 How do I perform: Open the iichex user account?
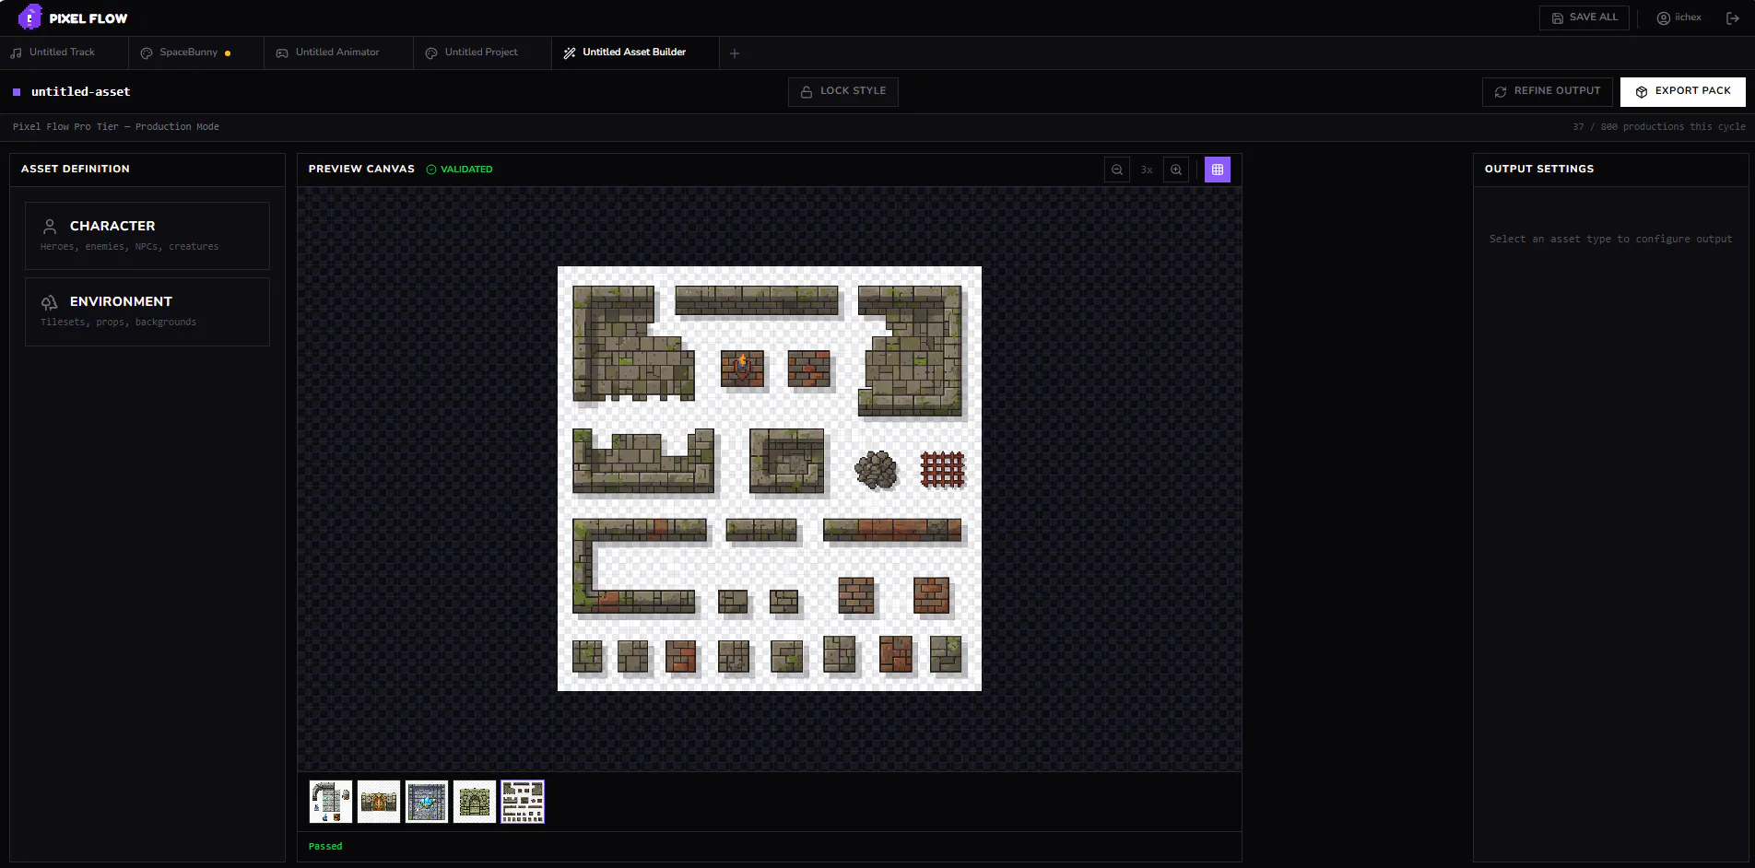click(x=1679, y=18)
